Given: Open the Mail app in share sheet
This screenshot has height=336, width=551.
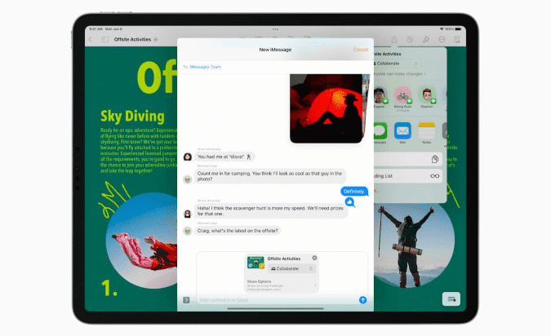Looking at the screenshot, I should click(x=402, y=131).
